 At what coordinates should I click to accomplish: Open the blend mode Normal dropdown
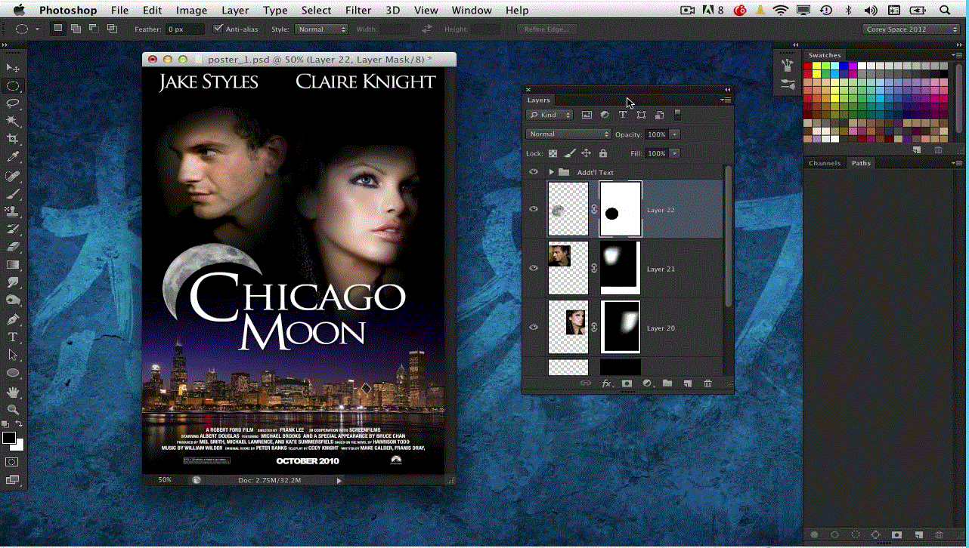568,134
